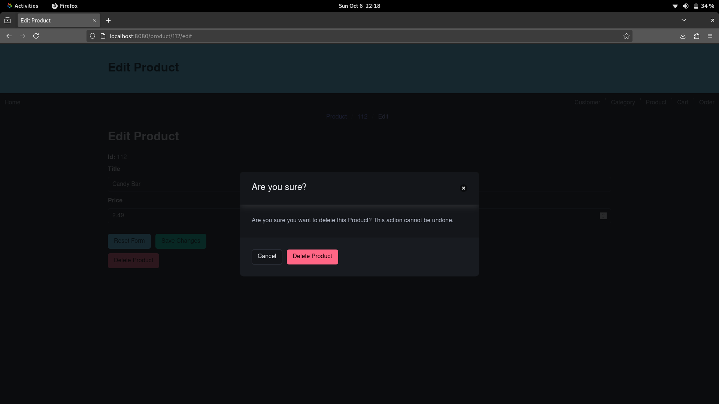Select the Category navigation menu item
This screenshot has height=404, width=719.
tap(623, 102)
